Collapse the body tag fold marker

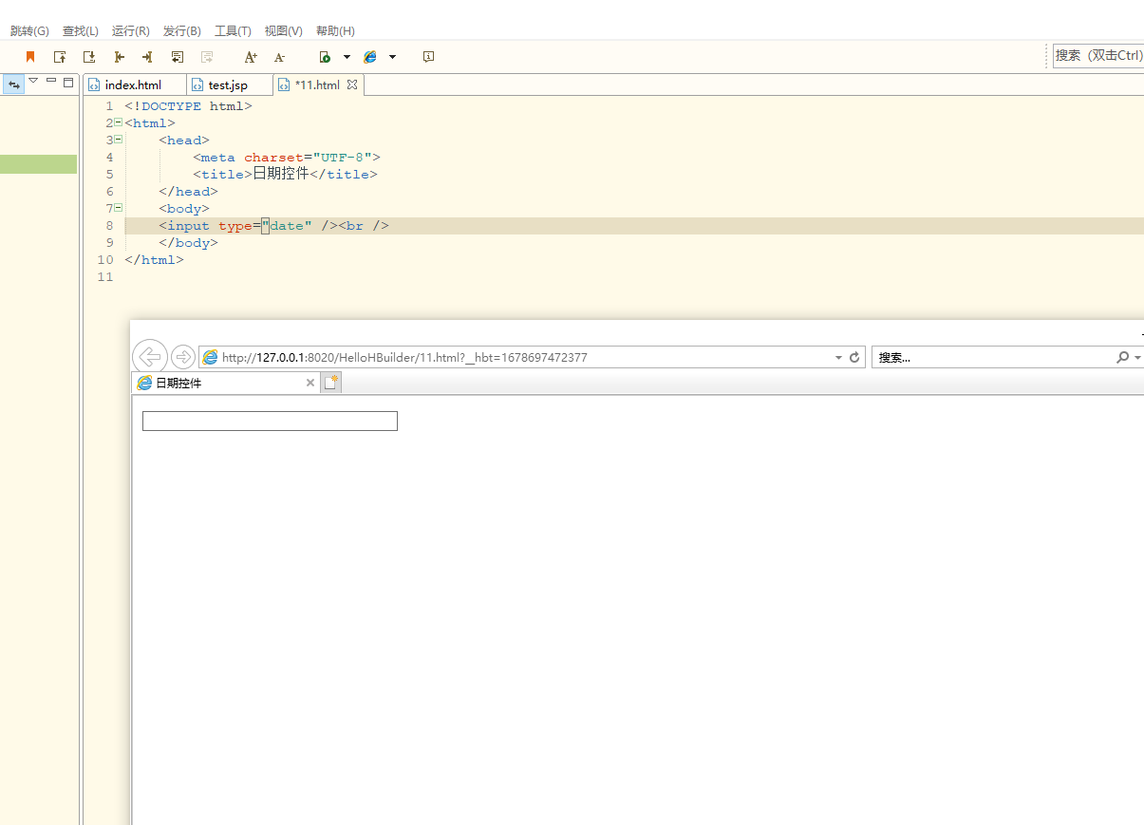[118, 208]
